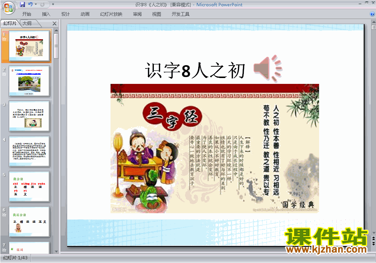
Task: Open the 幻灯片放映 ribbon tab
Action: 111,14
